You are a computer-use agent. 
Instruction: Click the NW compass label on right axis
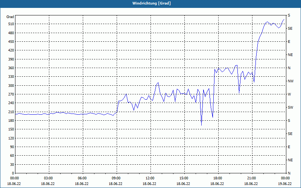(x=290, y=81)
